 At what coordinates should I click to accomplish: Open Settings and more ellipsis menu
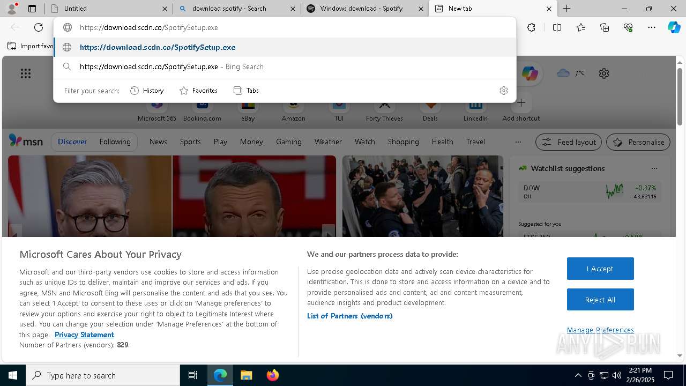pos(652,27)
